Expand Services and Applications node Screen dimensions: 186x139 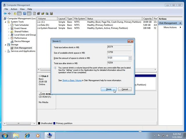[5, 51]
